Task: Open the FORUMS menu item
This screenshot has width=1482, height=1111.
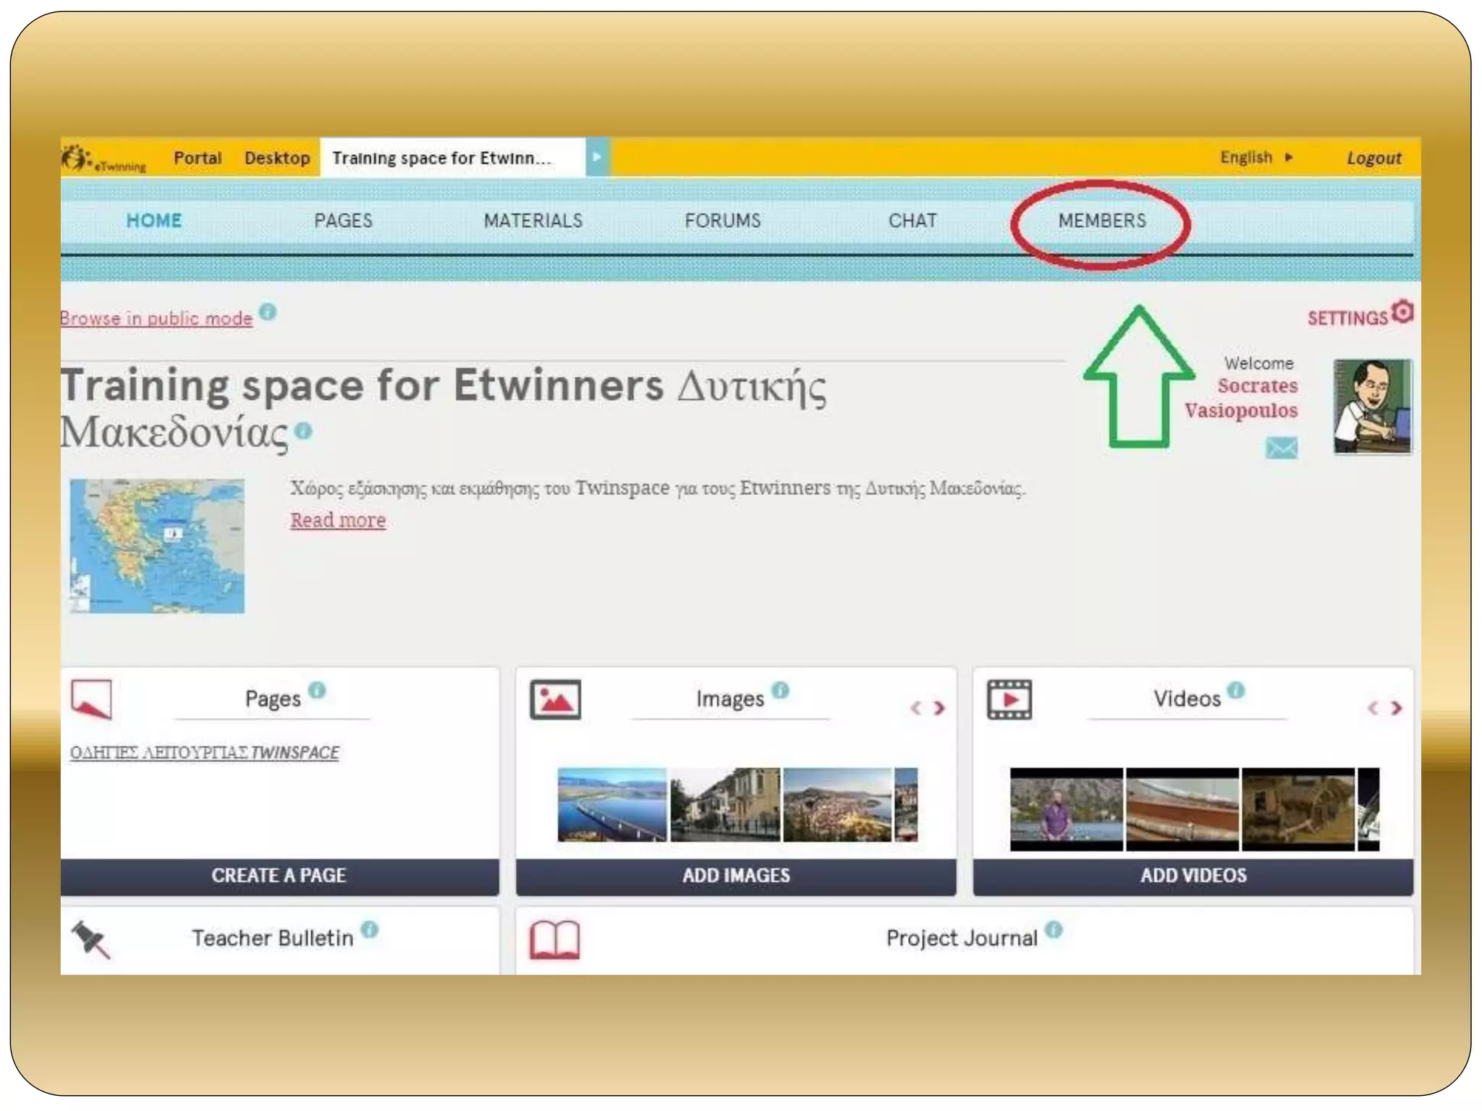Action: coord(722,221)
